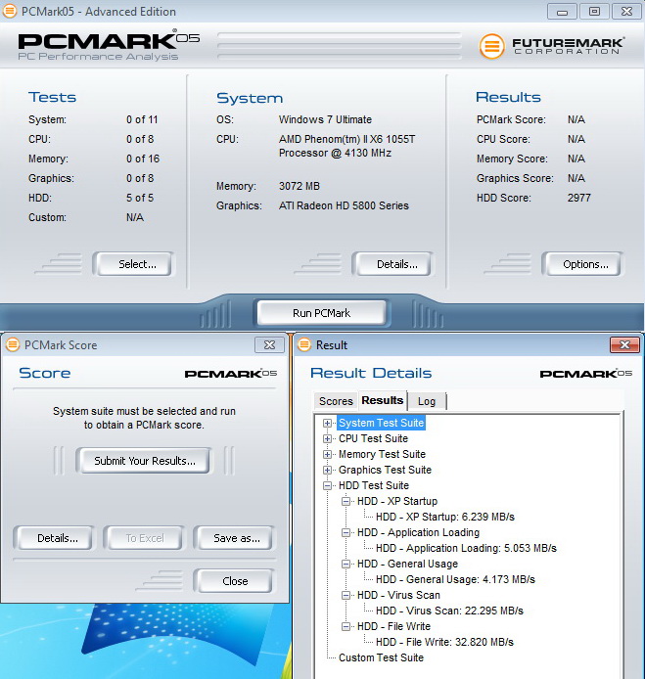Switch to the Results tab
The image size is (645, 679).
[x=383, y=400]
